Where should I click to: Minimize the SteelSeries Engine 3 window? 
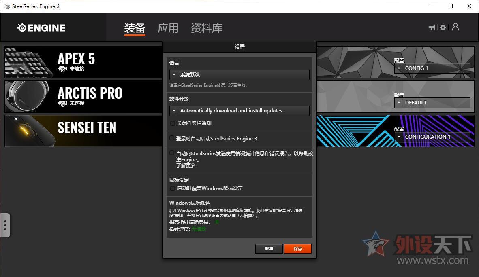432,6
